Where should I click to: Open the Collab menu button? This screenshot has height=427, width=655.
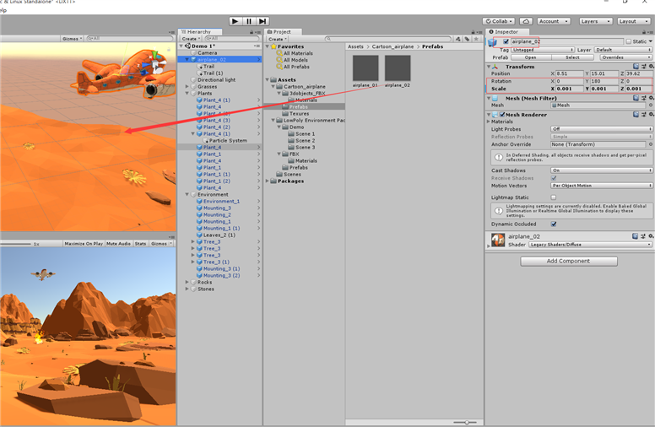coord(499,21)
